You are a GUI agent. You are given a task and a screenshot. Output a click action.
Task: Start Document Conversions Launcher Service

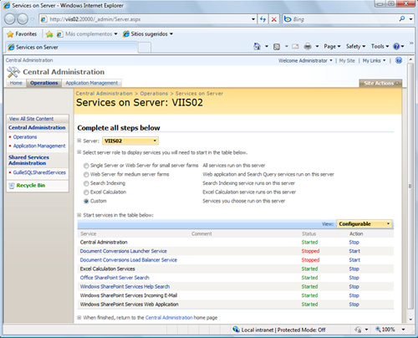(x=354, y=251)
